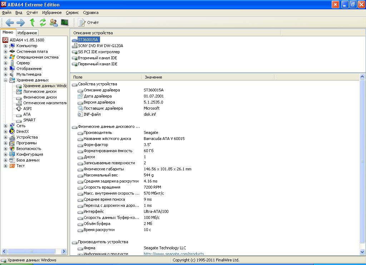Select Первичный канал IDE device

coord(98,64)
